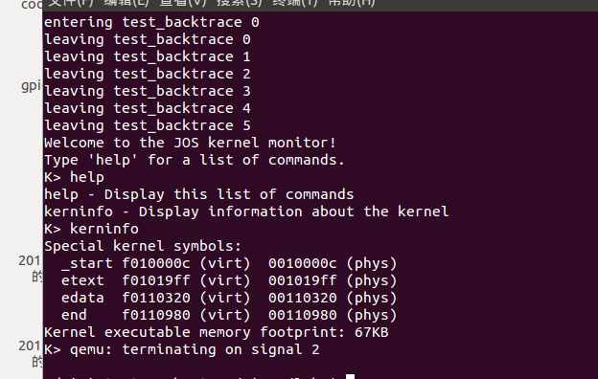Image resolution: width=598 pixels, height=379 pixels.
Task: Open the 文件(F) File menu
Action: tap(71, 3)
